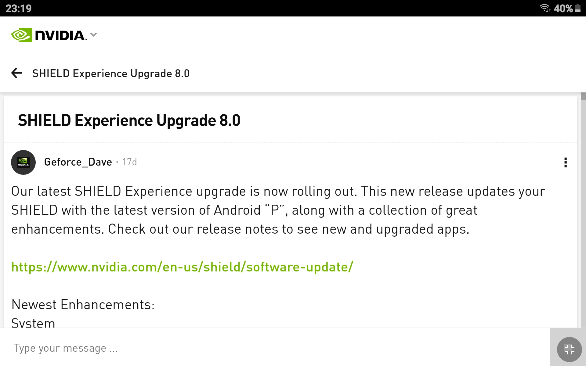Expand the dropdown chevron beside NVIDIA logo
This screenshot has height=366, width=586.
tap(94, 35)
